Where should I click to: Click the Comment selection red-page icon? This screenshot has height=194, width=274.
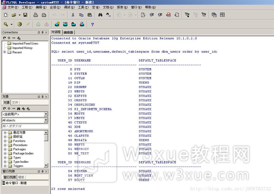pos(169,15)
